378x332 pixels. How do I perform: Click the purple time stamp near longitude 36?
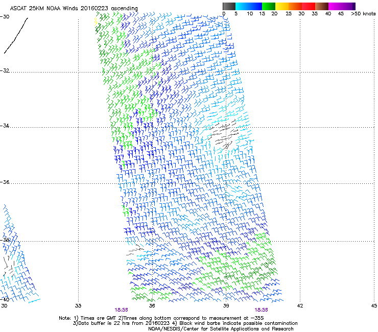pos(121,310)
